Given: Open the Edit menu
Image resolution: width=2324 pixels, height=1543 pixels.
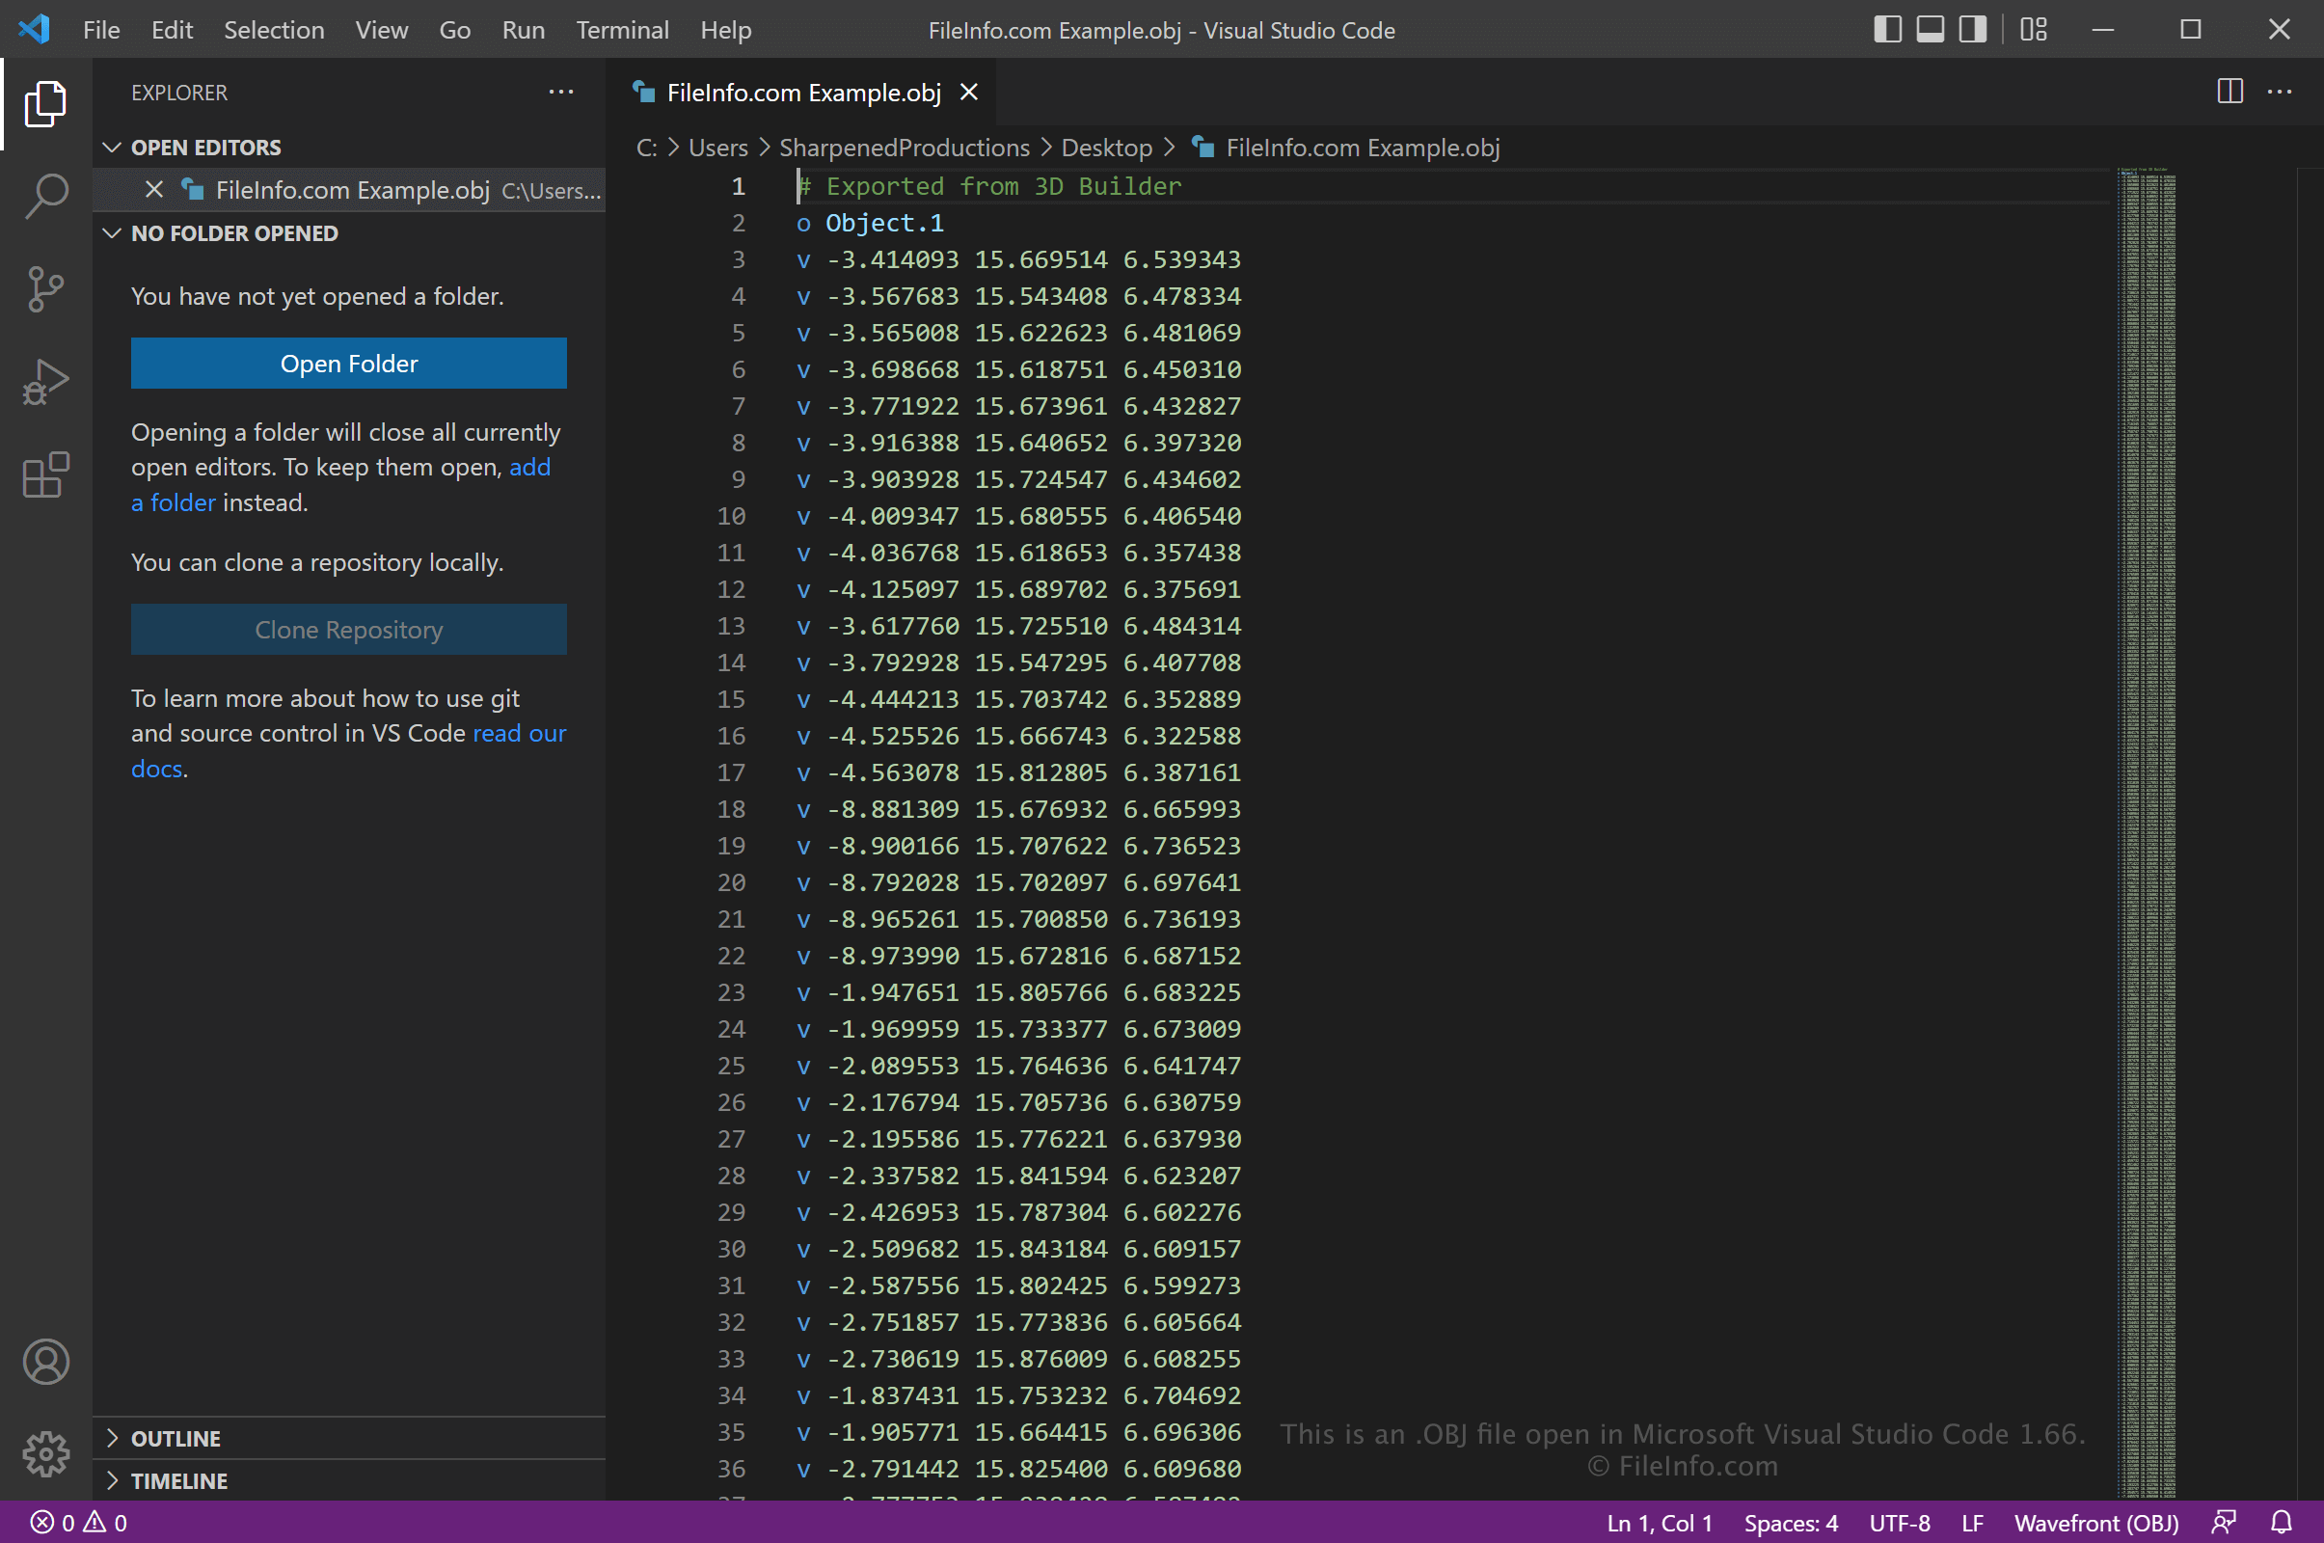Looking at the screenshot, I should (x=173, y=31).
